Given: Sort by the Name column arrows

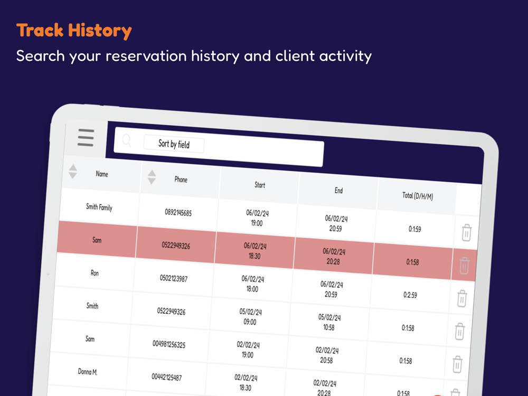Looking at the screenshot, I should (73, 172).
